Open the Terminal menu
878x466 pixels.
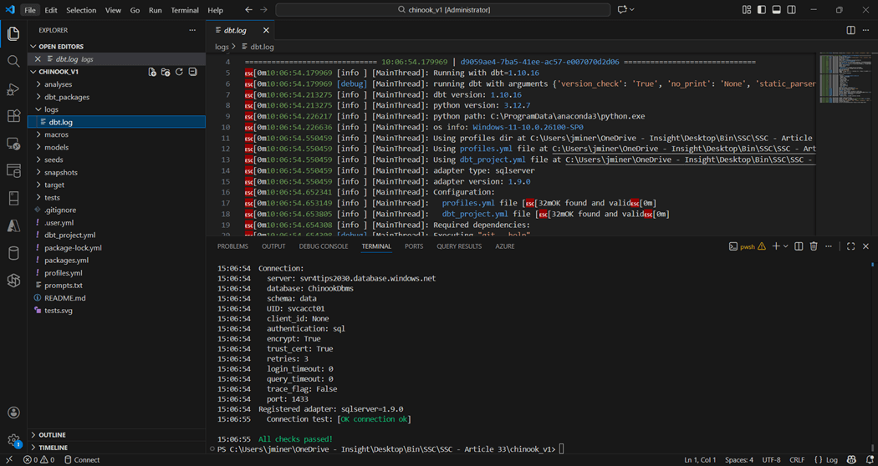(185, 10)
